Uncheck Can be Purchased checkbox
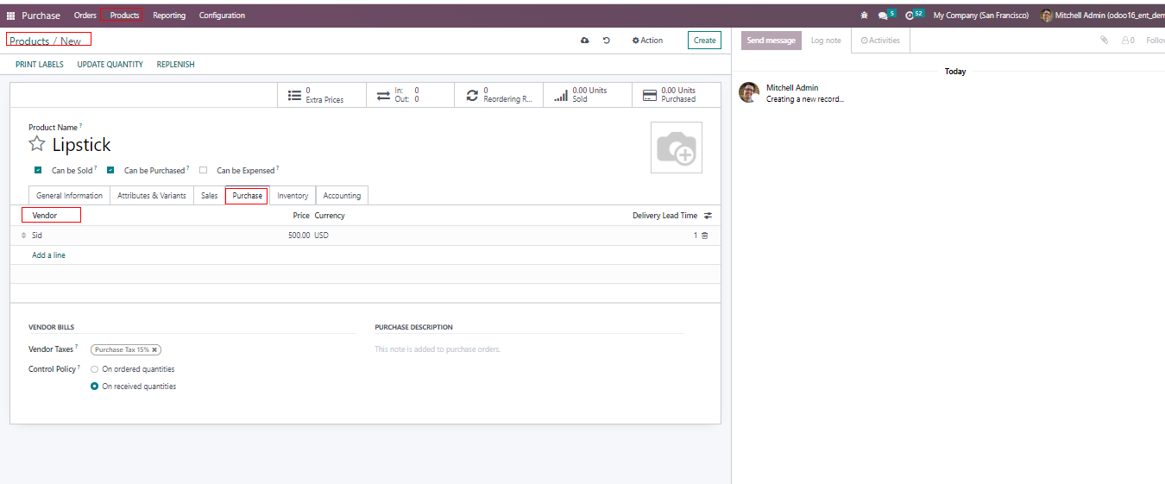The image size is (1165, 484). [110, 171]
